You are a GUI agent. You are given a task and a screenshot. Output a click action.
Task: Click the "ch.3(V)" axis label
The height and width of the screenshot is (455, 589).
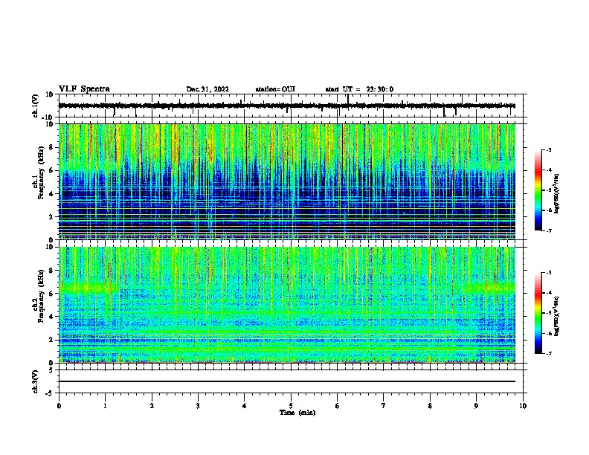(36, 382)
